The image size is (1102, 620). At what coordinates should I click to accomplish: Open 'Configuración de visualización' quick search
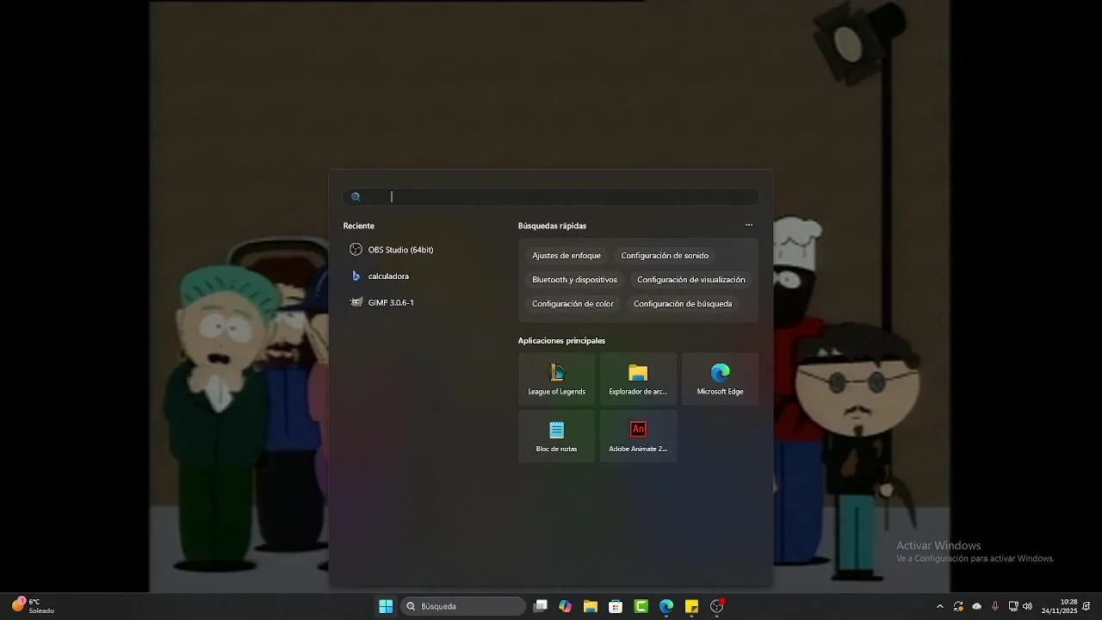[x=691, y=280]
